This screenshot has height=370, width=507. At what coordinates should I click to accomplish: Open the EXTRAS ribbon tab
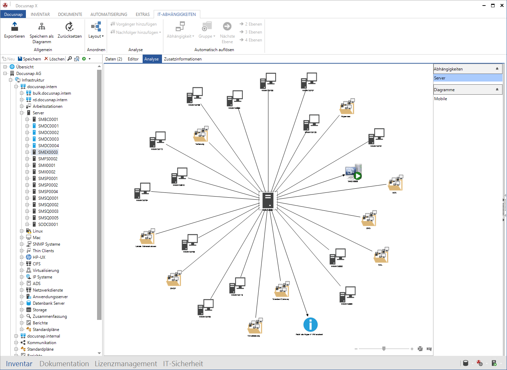coord(143,15)
